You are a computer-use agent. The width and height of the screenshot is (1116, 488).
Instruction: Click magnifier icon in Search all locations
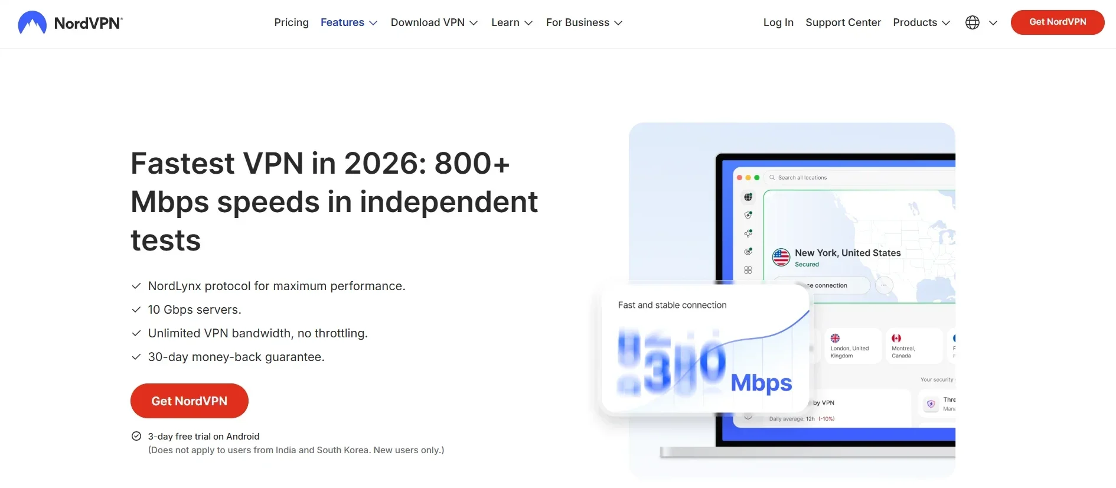(772, 177)
